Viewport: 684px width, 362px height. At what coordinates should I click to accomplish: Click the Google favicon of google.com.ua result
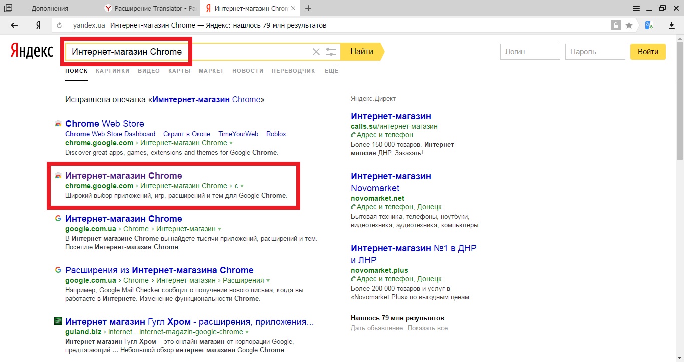tap(58, 219)
